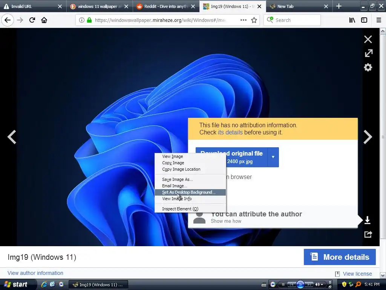The width and height of the screenshot is (386, 290).
Task: Play media in the taskbar player
Action: pos(300,284)
